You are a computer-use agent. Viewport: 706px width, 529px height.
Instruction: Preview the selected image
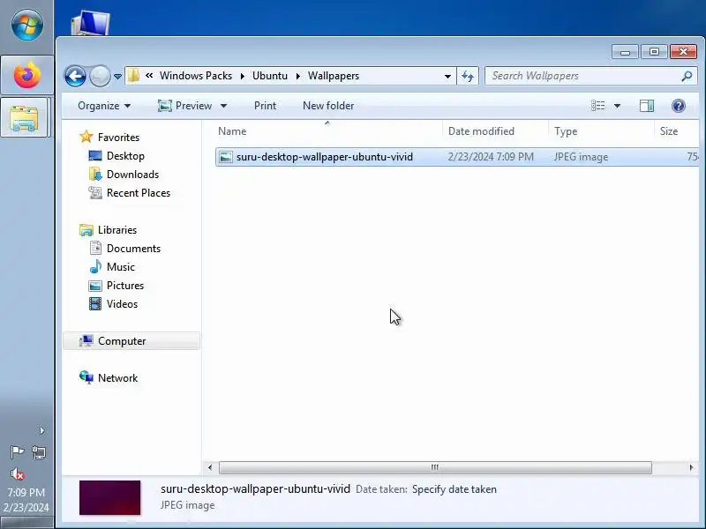pos(184,106)
